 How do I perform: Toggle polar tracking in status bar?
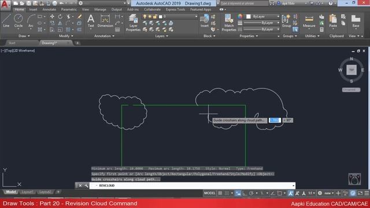[x=251, y=193]
